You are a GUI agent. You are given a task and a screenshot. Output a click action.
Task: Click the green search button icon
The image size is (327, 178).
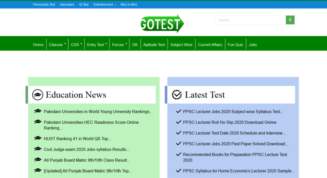(x=290, y=20)
